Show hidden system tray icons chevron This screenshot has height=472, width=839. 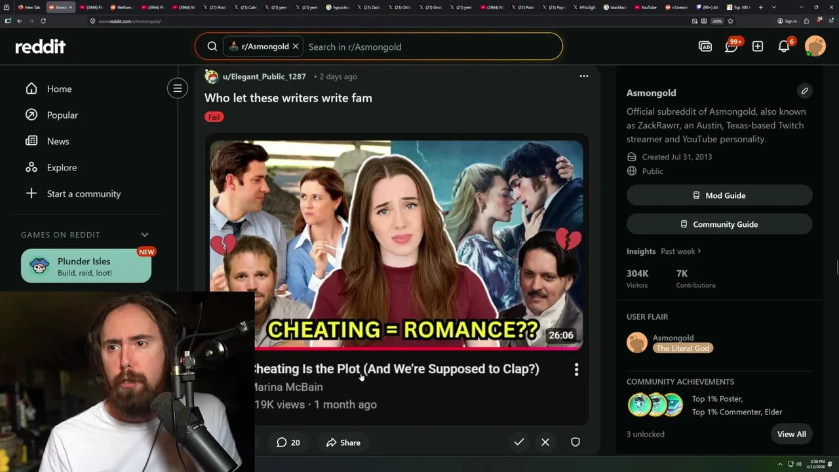(780, 464)
